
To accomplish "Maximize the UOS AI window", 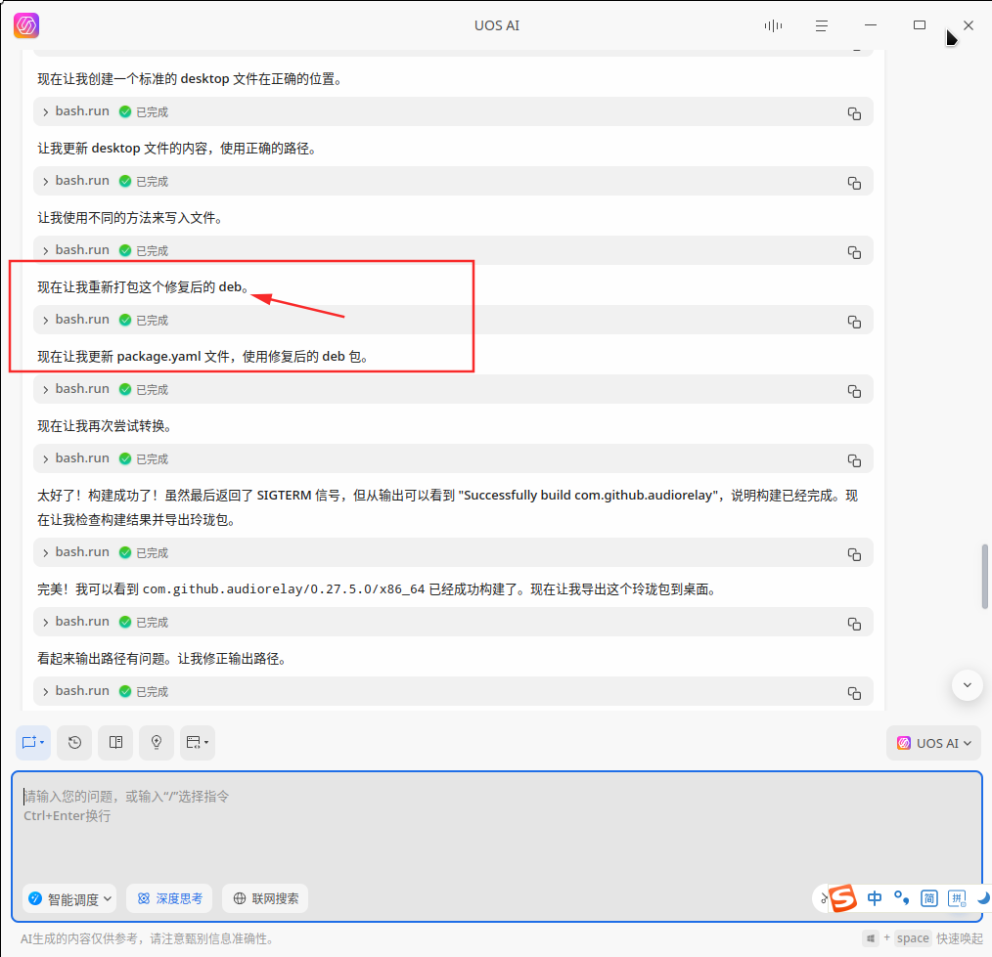I will point(920,25).
